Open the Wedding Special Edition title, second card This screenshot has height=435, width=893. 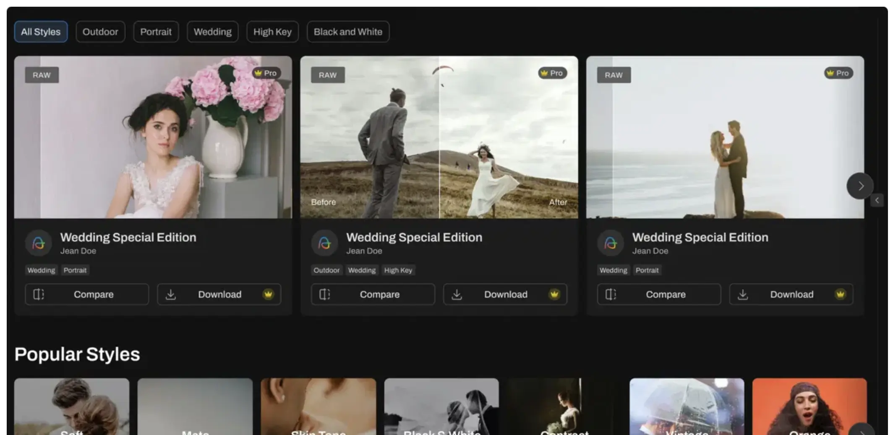tap(414, 237)
